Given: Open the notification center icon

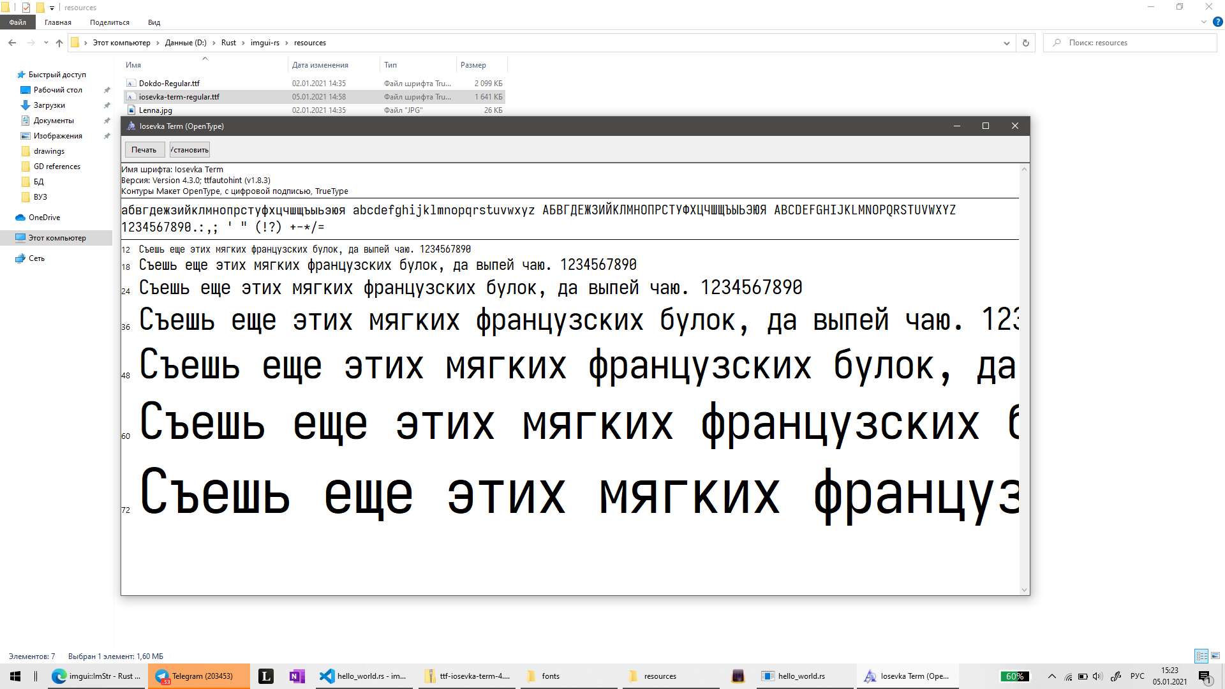Looking at the screenshot, I should [x=1205, y=676].
